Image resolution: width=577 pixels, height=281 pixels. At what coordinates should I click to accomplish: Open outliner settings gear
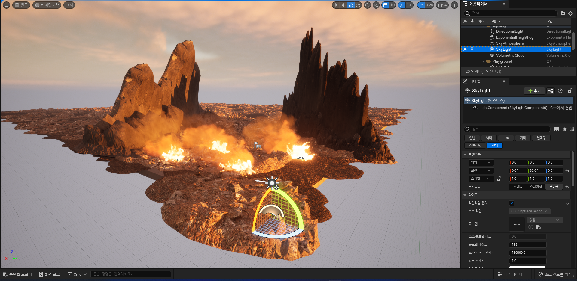(570, 13)
